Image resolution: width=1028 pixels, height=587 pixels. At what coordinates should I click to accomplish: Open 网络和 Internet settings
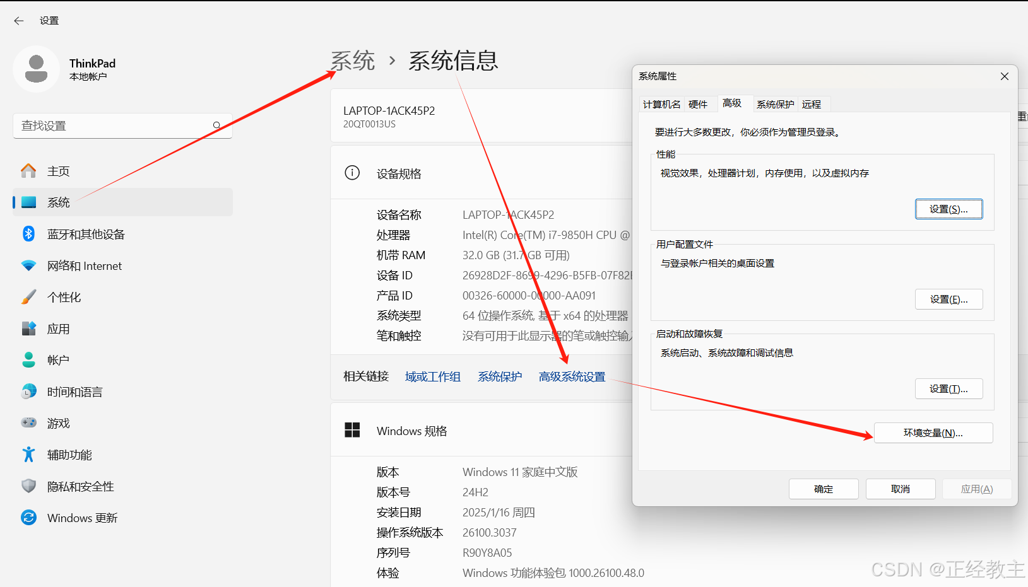[122, 265]
